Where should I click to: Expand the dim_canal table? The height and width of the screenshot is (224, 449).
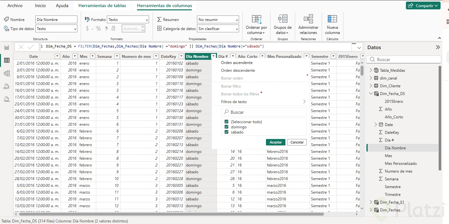coord(371,78)
